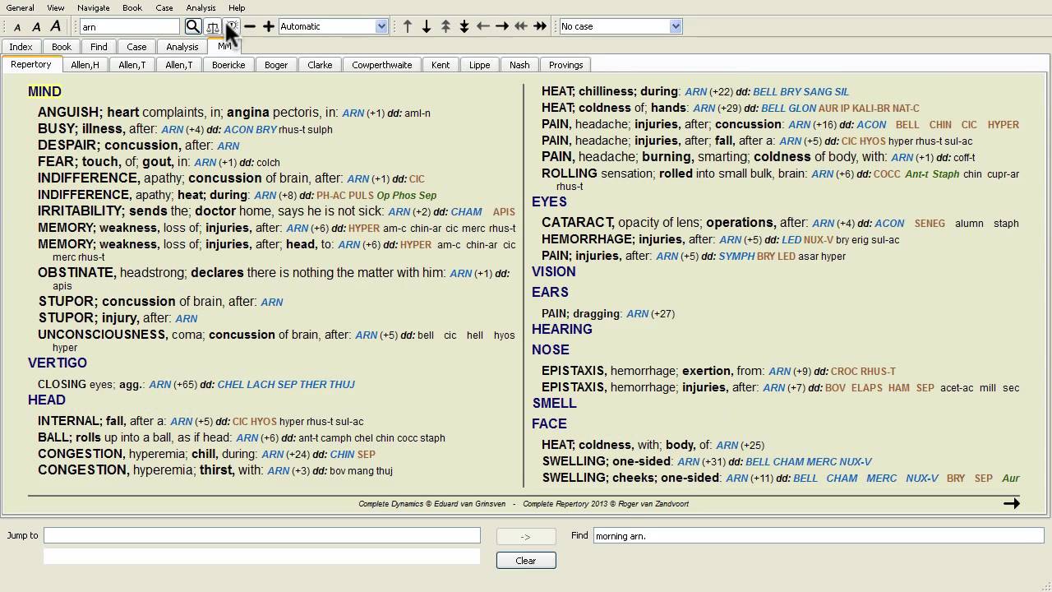
Task: Switch to the Case tab
Action: (136, 47)
